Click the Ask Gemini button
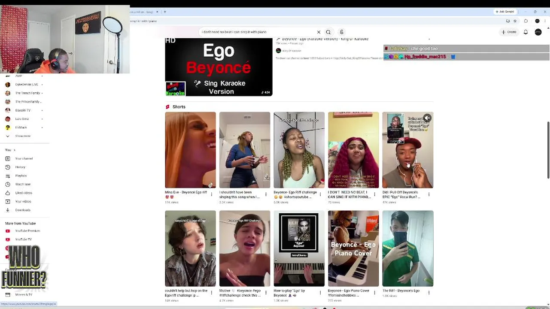 (504, 12)
